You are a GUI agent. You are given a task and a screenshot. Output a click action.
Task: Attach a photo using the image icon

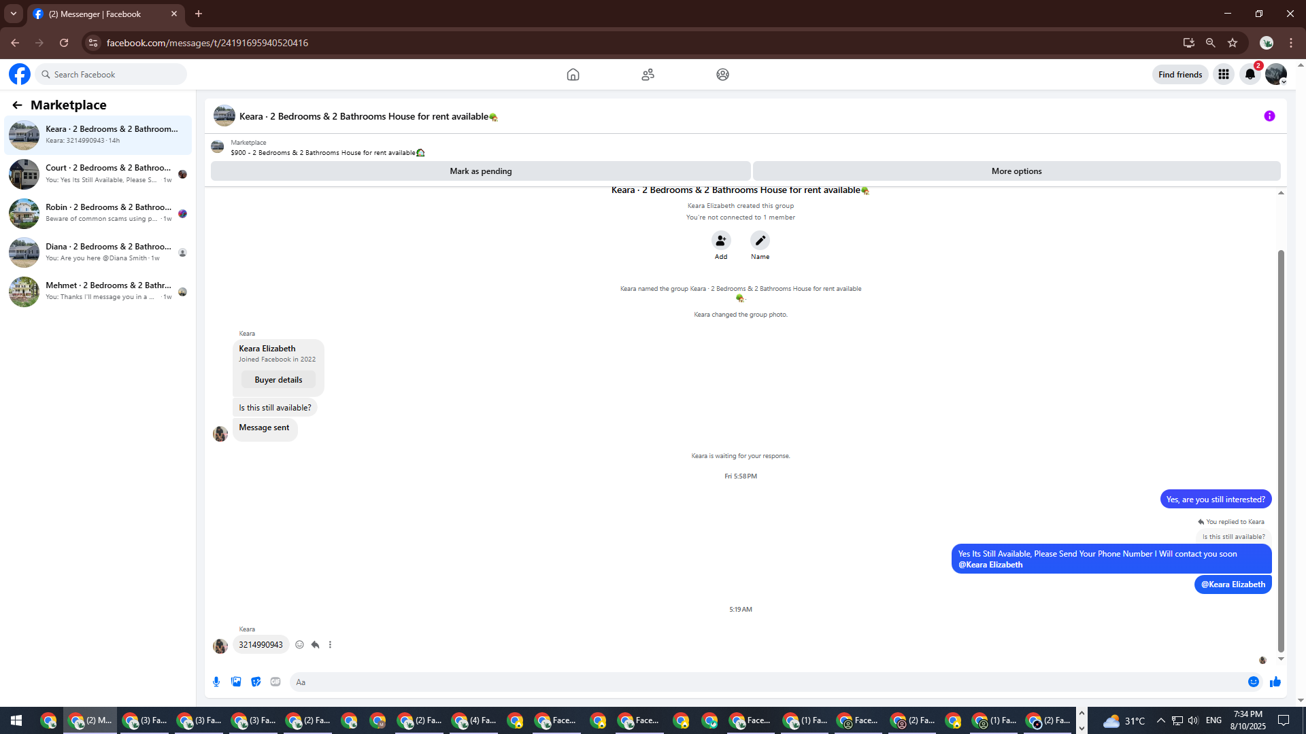(x=236, y=682)
